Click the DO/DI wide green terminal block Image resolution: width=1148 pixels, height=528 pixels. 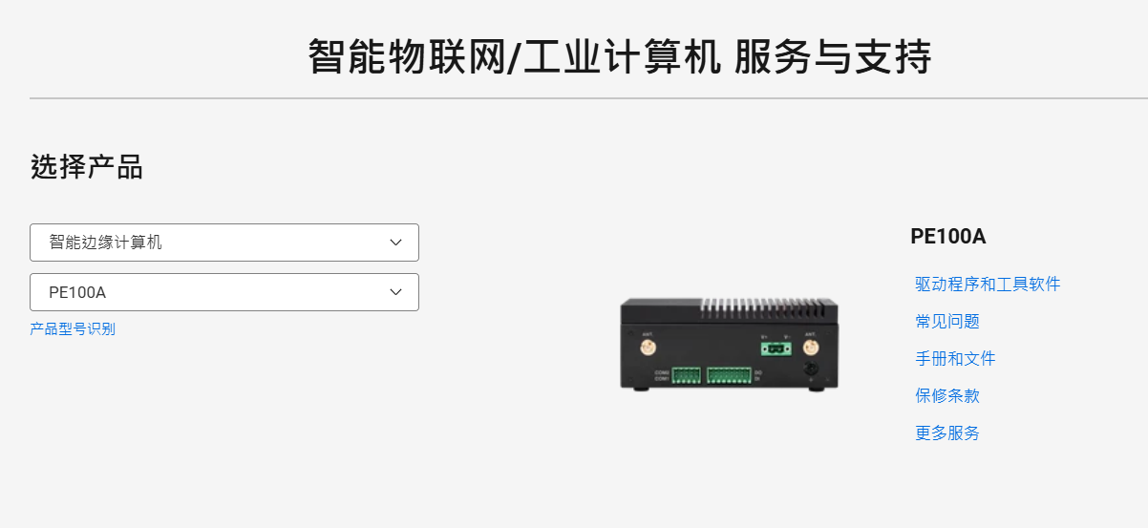point(729,375)
